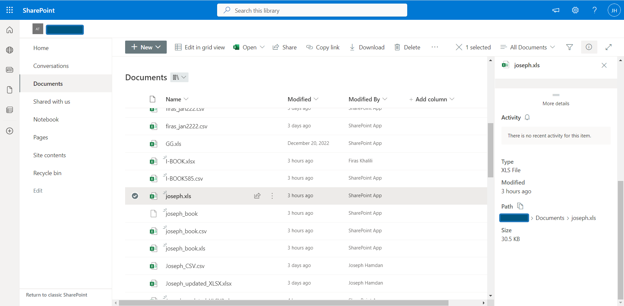Open more options with the ellipsis icon
This screenshot has height=306, width=624.
(x=435, y=47)
